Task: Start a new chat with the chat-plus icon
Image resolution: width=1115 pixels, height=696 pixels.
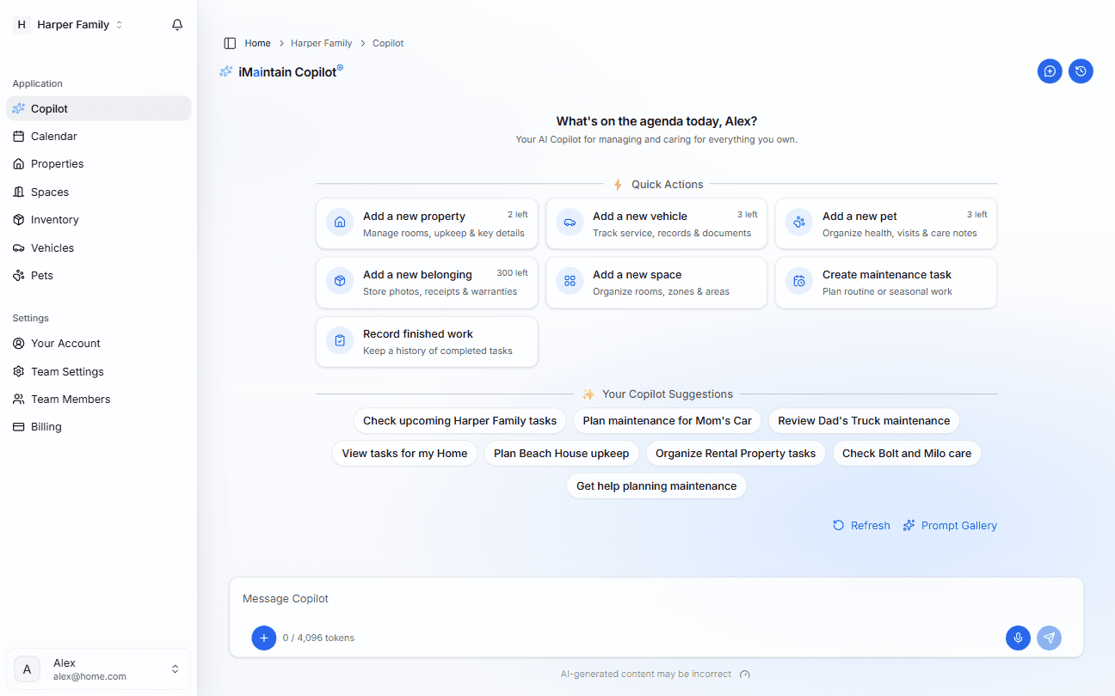Action: 1050,71
